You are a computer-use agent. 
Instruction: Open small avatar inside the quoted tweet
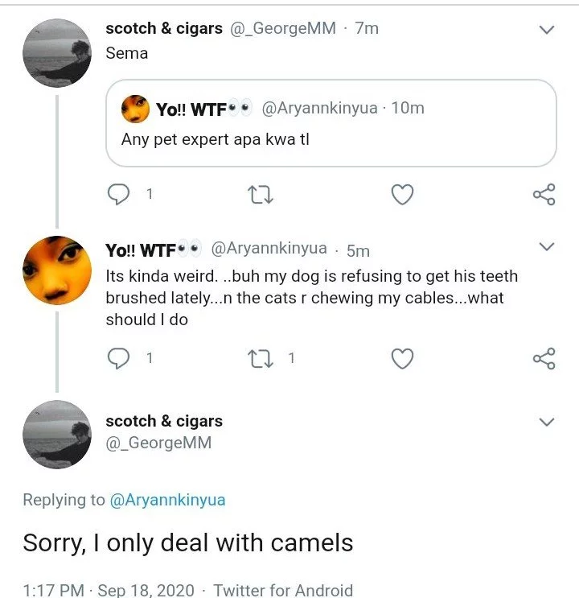point(135,109)
